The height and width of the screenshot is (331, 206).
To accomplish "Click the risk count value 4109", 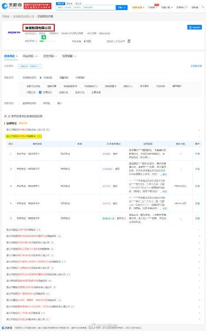I will pos(87,41).
